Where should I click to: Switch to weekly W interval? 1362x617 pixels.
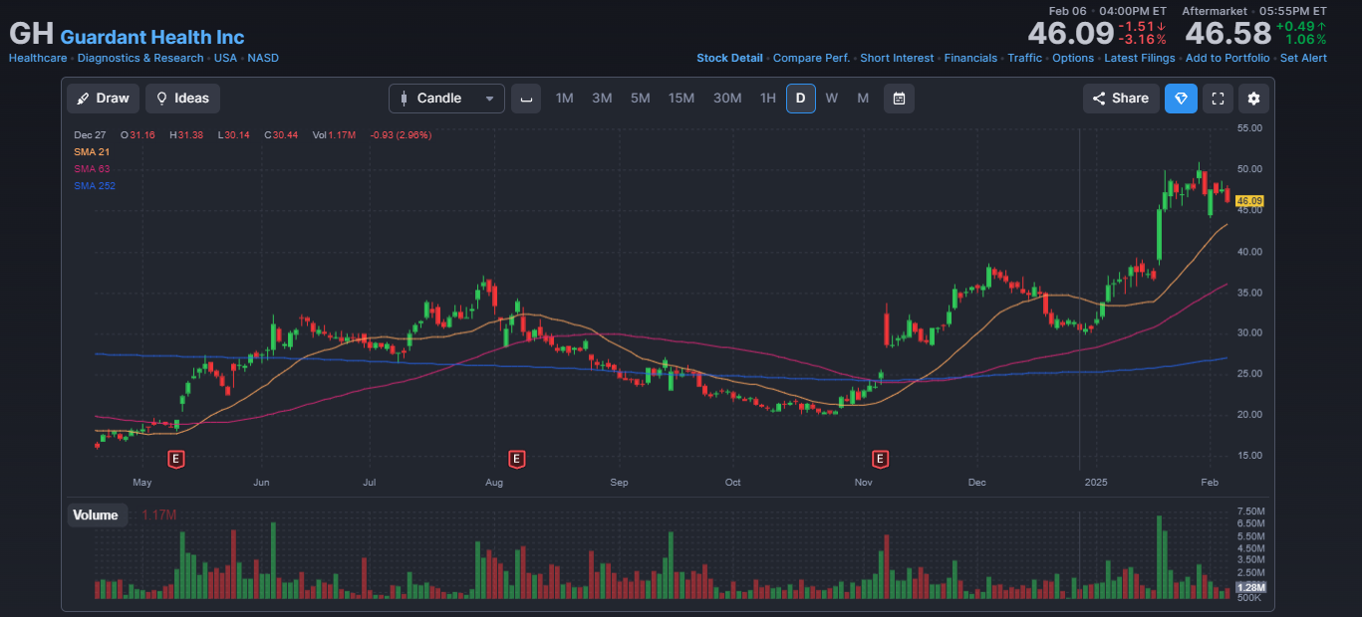pos(831,99)
